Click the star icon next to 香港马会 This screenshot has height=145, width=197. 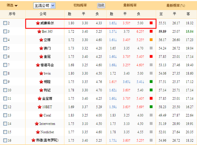(38, 65)
